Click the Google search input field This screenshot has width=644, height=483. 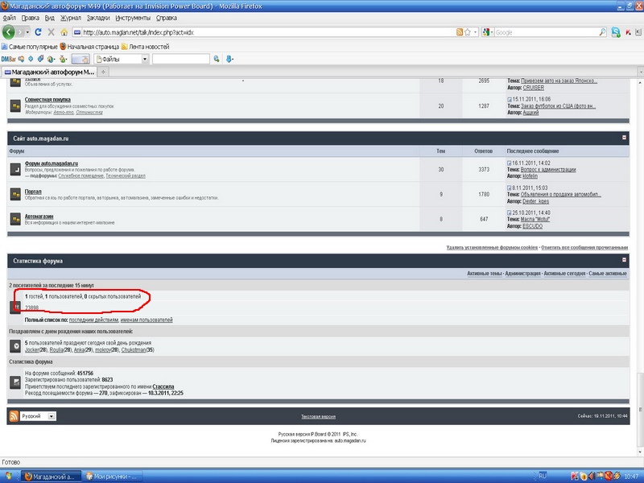pos(544,32)
